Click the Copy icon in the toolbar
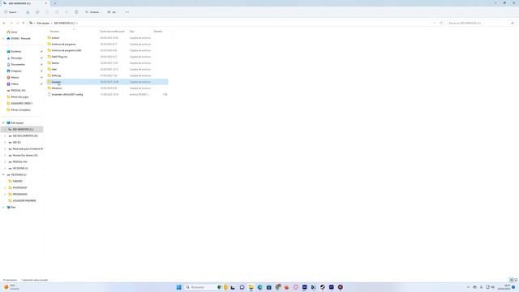Image resolution: width=519 pixels, height=292 pixels. coord(37,12)
